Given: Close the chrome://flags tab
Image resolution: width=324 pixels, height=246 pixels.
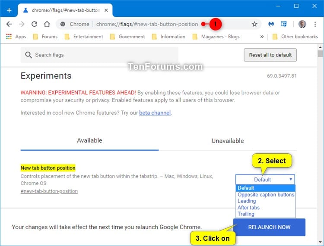Looking at the screenshot, I should (106, 10).
